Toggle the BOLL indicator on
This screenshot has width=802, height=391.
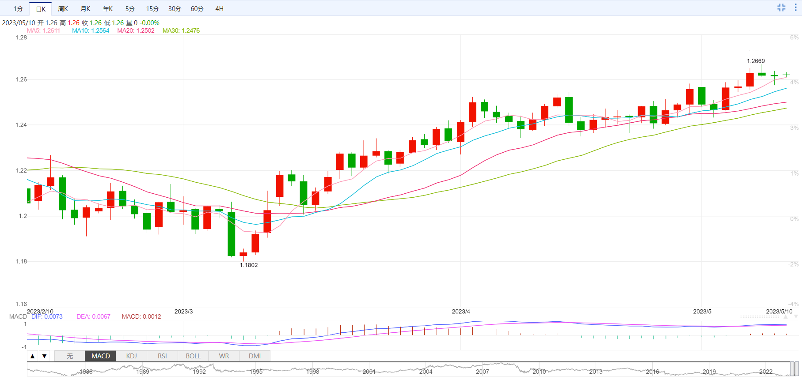[x=193, y=356]
